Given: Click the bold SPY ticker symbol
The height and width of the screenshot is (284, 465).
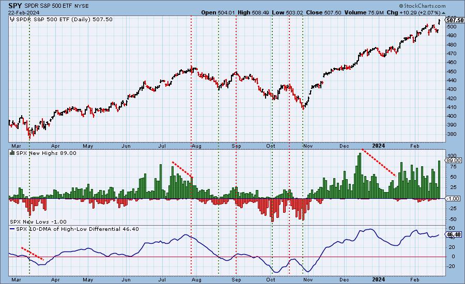Looking at the screenshot, I should click(15, 6).
